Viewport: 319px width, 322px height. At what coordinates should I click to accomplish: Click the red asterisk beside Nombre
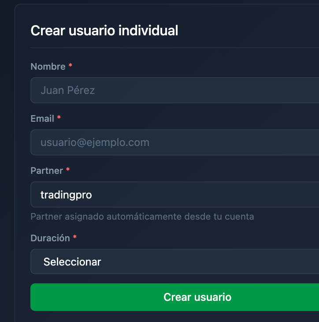click(70, 66)
